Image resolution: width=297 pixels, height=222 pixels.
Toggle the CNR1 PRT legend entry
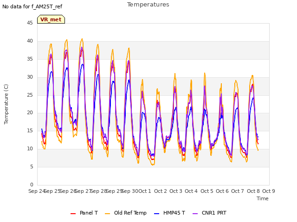(x=209, y=213)
